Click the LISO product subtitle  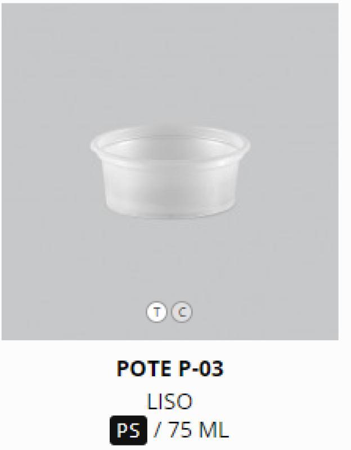pos(170,402)
